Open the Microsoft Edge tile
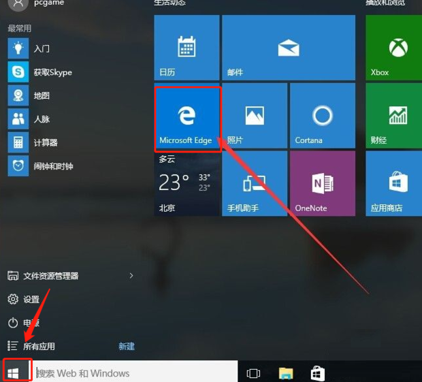Screen dimensions: 422x382 pyautogui.click(x=186, y=116)
